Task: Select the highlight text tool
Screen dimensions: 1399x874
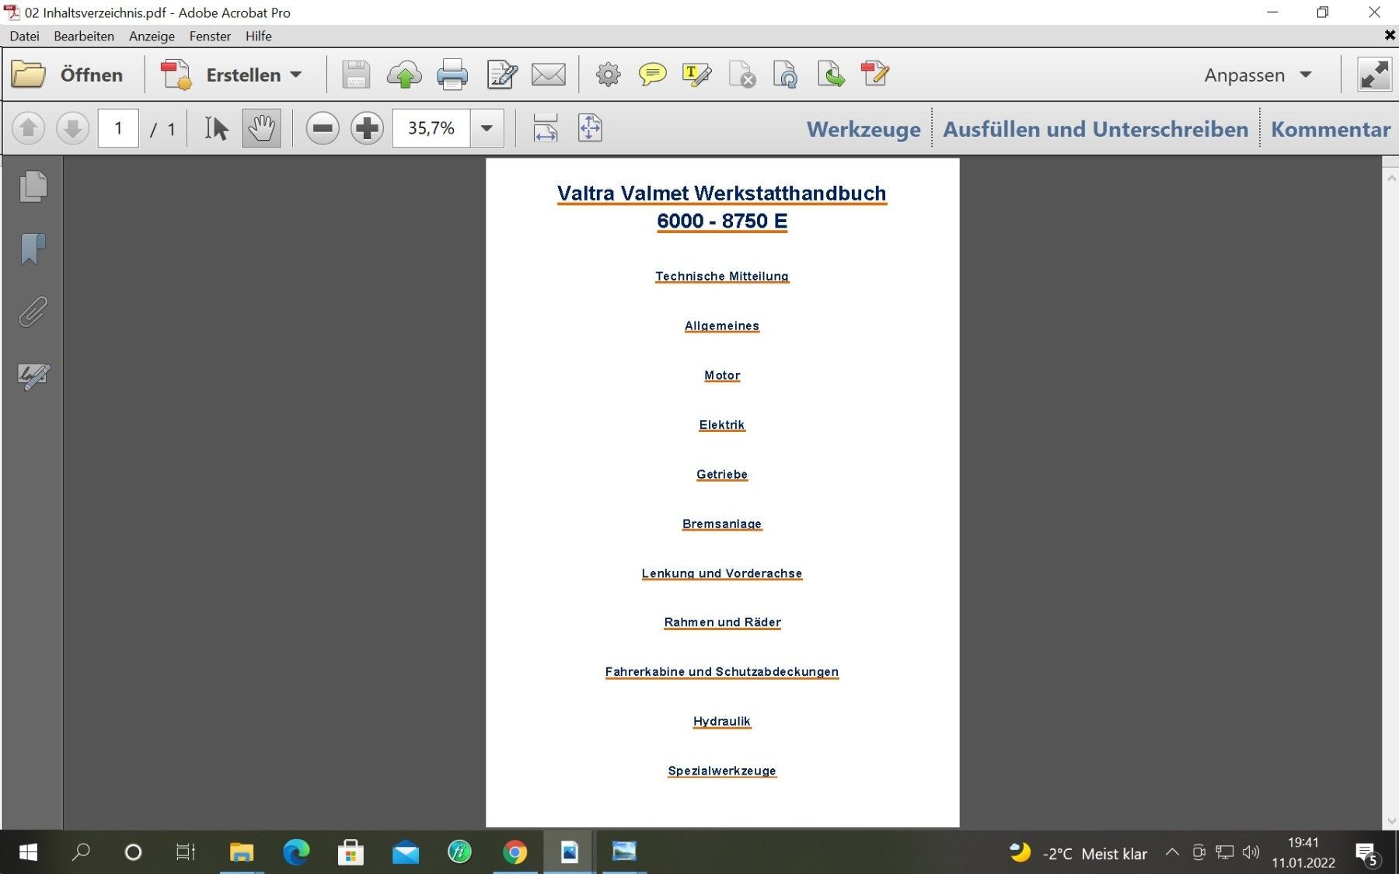Action: tap(696, 75)
